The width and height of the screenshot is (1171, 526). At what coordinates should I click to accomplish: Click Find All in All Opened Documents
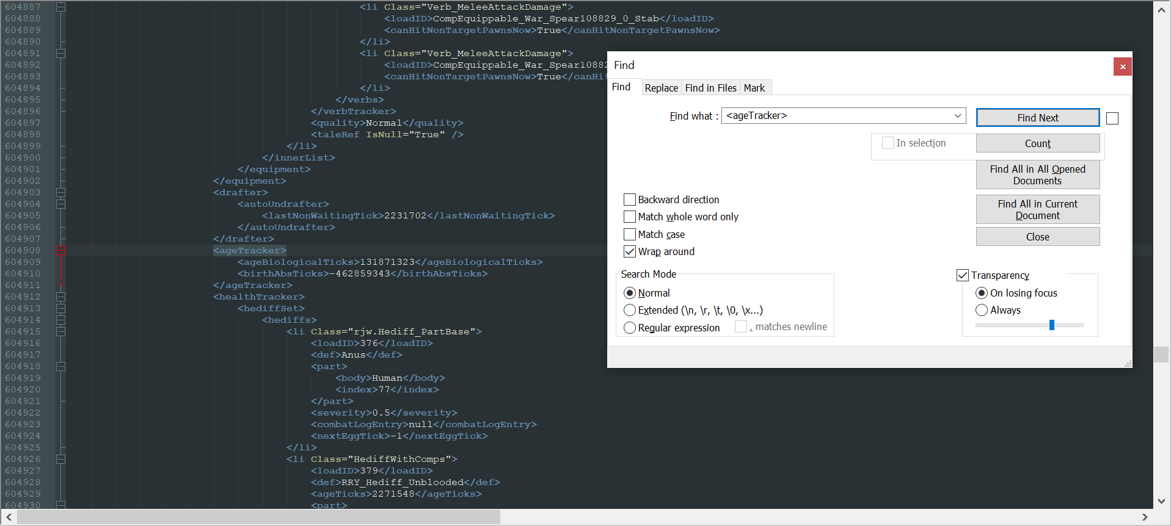coord(1038,175)
